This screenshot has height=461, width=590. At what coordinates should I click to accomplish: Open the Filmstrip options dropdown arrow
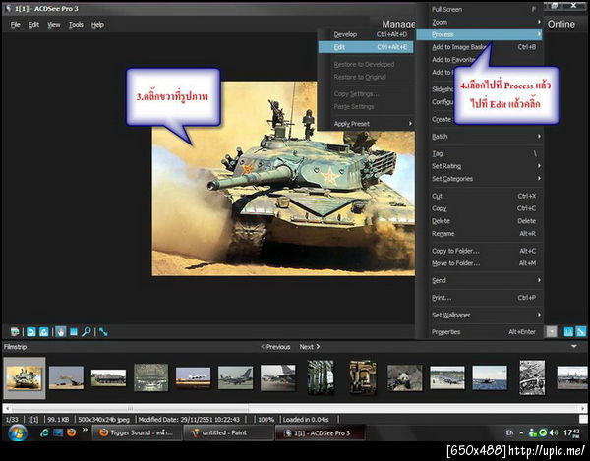pos(574,347)
